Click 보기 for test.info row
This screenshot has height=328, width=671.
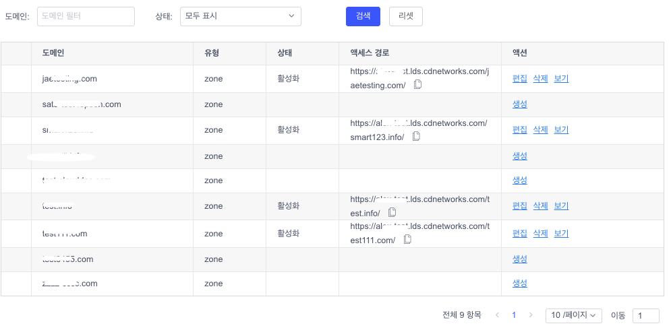[x=562, y=206]
